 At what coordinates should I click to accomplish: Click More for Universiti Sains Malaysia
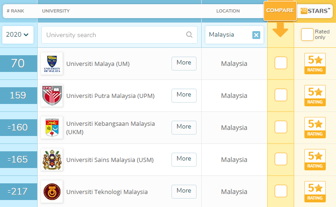click(x=184, y=160)
